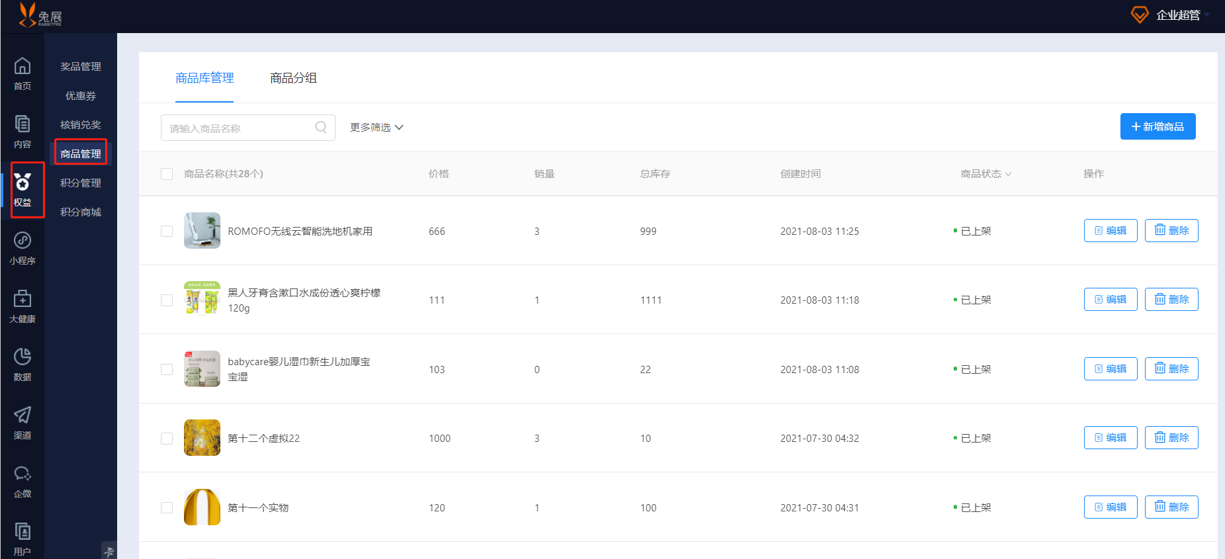Viewport: 1225px width, 559px height.
Task: Expand the 更多筛选 filter dropdown
Action: (x=377, y=127)
